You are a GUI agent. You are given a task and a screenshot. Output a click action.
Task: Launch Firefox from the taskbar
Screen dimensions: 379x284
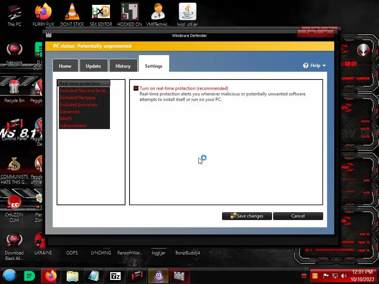click(51, 276)
